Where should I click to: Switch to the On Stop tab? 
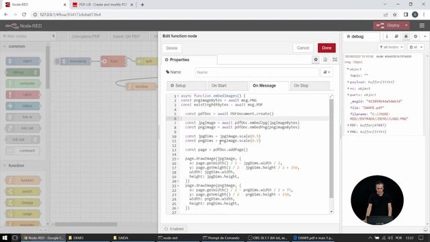point(310,85)
